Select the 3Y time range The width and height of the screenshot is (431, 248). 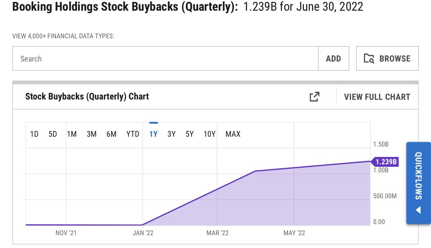(172, 134)
